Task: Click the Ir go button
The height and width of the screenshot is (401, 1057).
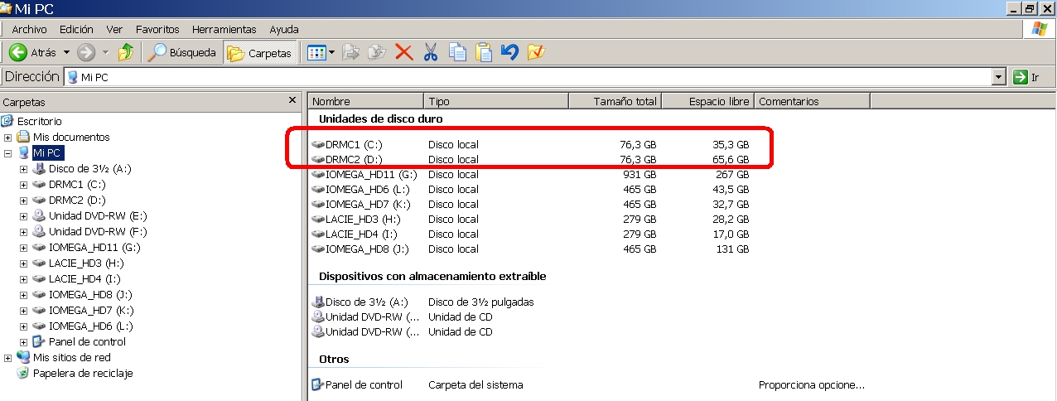Action: tap(1027, 77)
